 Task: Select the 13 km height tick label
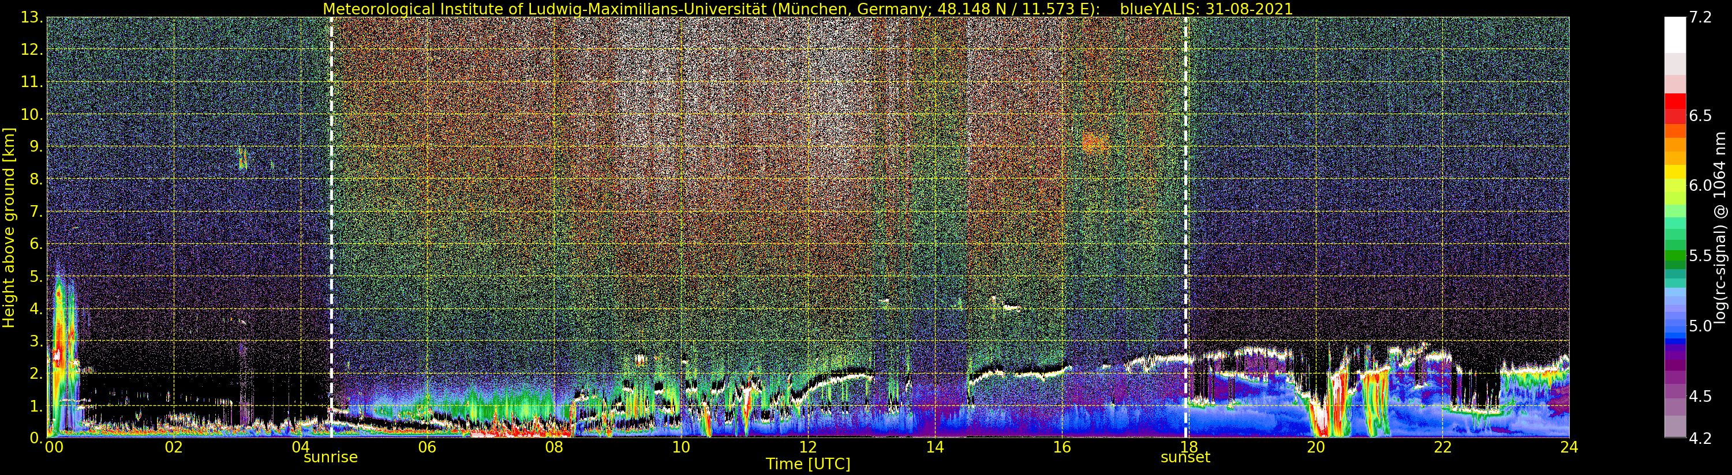[x=32, y=17]
